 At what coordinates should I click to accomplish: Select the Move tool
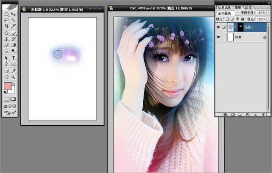pyautogui.click(x=13, y=14)
